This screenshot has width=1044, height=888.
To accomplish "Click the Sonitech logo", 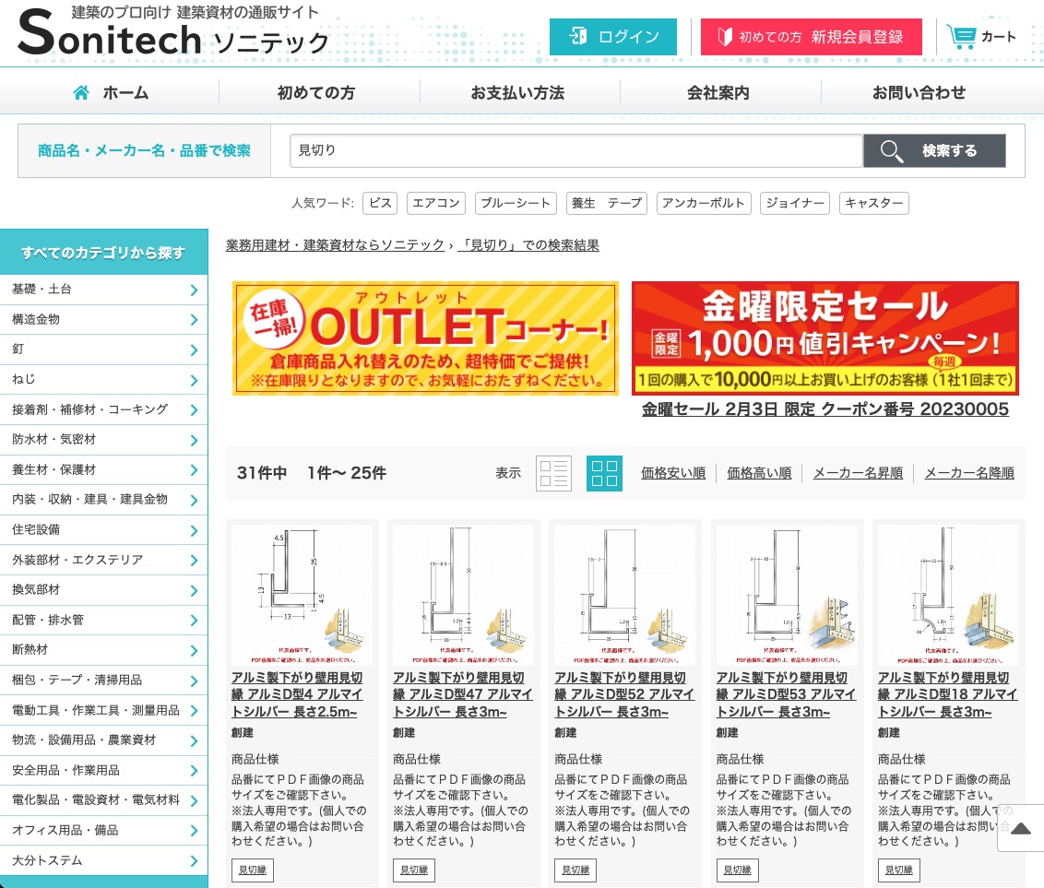I will 173,31.
